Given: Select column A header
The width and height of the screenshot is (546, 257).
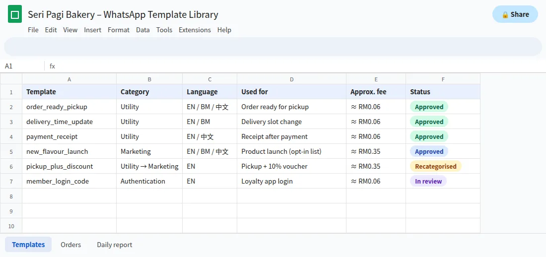Looking at the screenshot, I should [69, 79].
